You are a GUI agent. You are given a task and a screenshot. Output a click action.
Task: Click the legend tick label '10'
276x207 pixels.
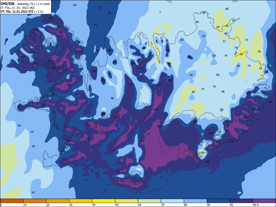pos(25,205)
